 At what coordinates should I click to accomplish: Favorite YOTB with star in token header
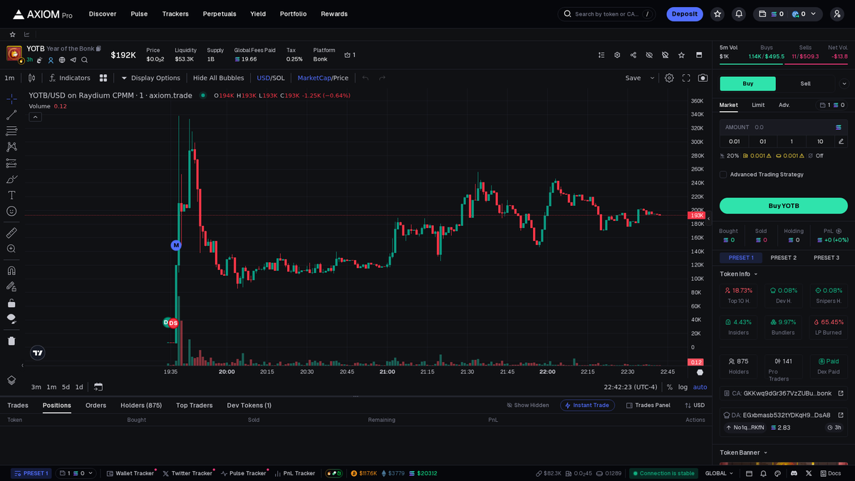(x=682, y=55)
